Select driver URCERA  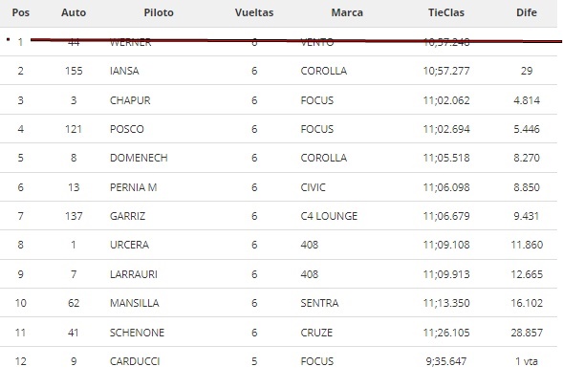coord(129,245)
